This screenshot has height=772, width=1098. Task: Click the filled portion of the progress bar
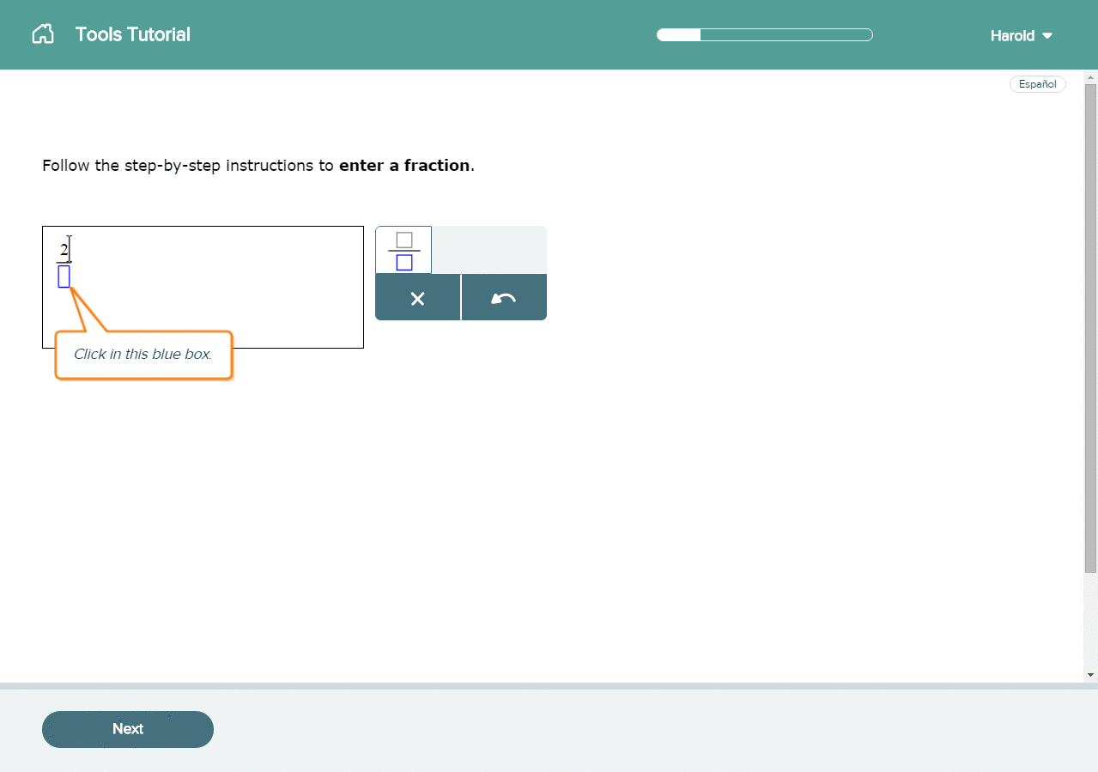[679, 35]
